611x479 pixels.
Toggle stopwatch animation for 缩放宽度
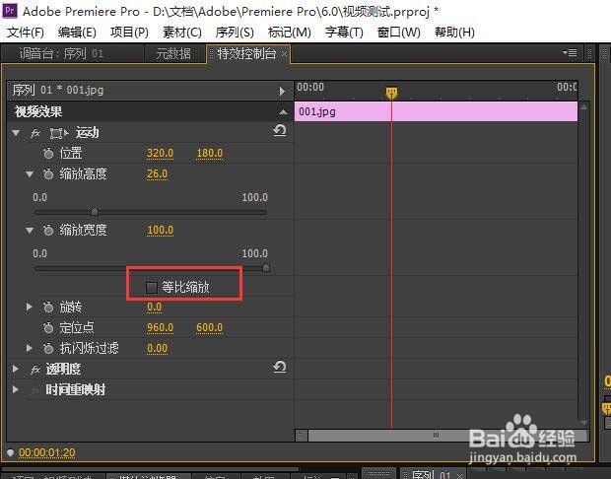point(48,230)
